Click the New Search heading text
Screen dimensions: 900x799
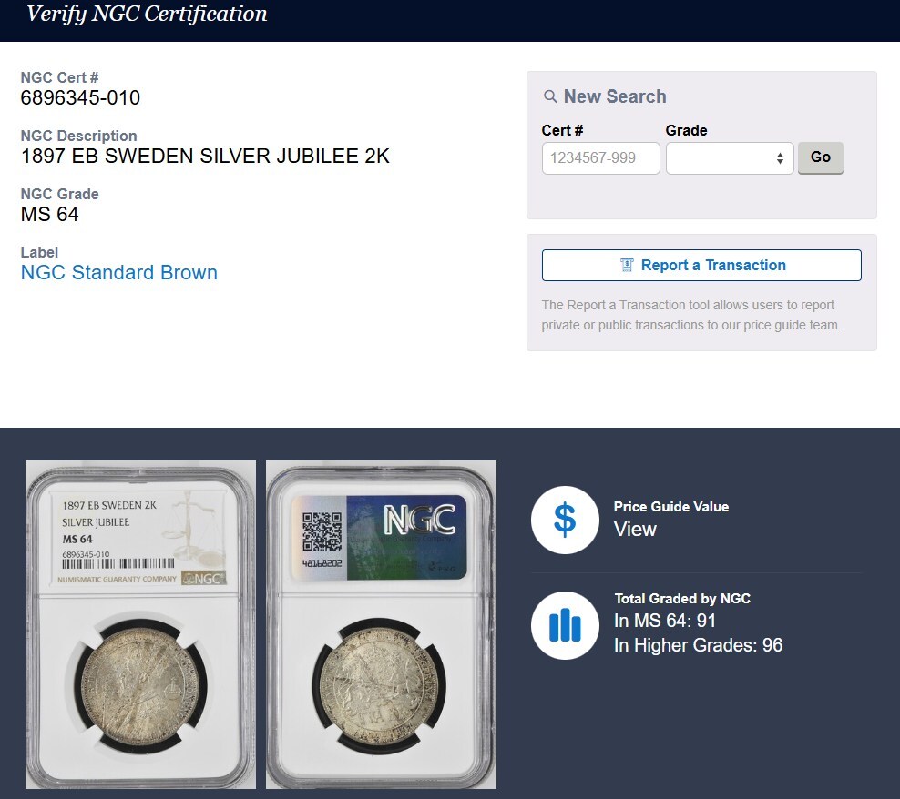[x=615, y=96]
